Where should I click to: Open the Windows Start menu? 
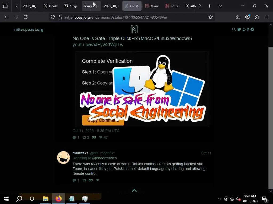(6, 199)
